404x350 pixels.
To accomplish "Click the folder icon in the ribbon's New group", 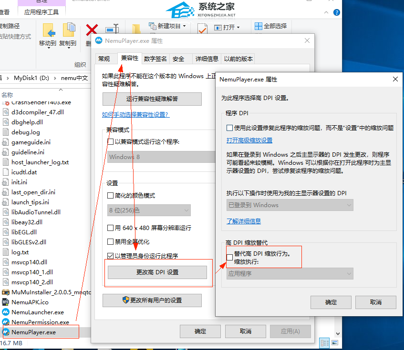I will point(136,29).
